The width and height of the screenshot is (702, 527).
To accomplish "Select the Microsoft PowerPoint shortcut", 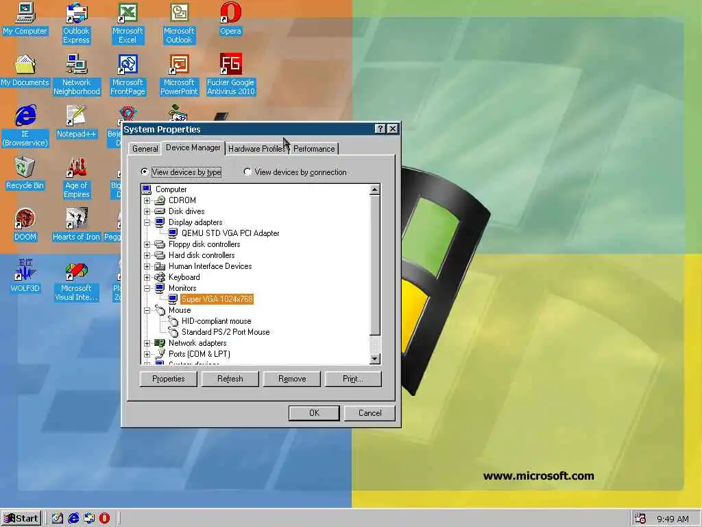I will pos(179,75).
